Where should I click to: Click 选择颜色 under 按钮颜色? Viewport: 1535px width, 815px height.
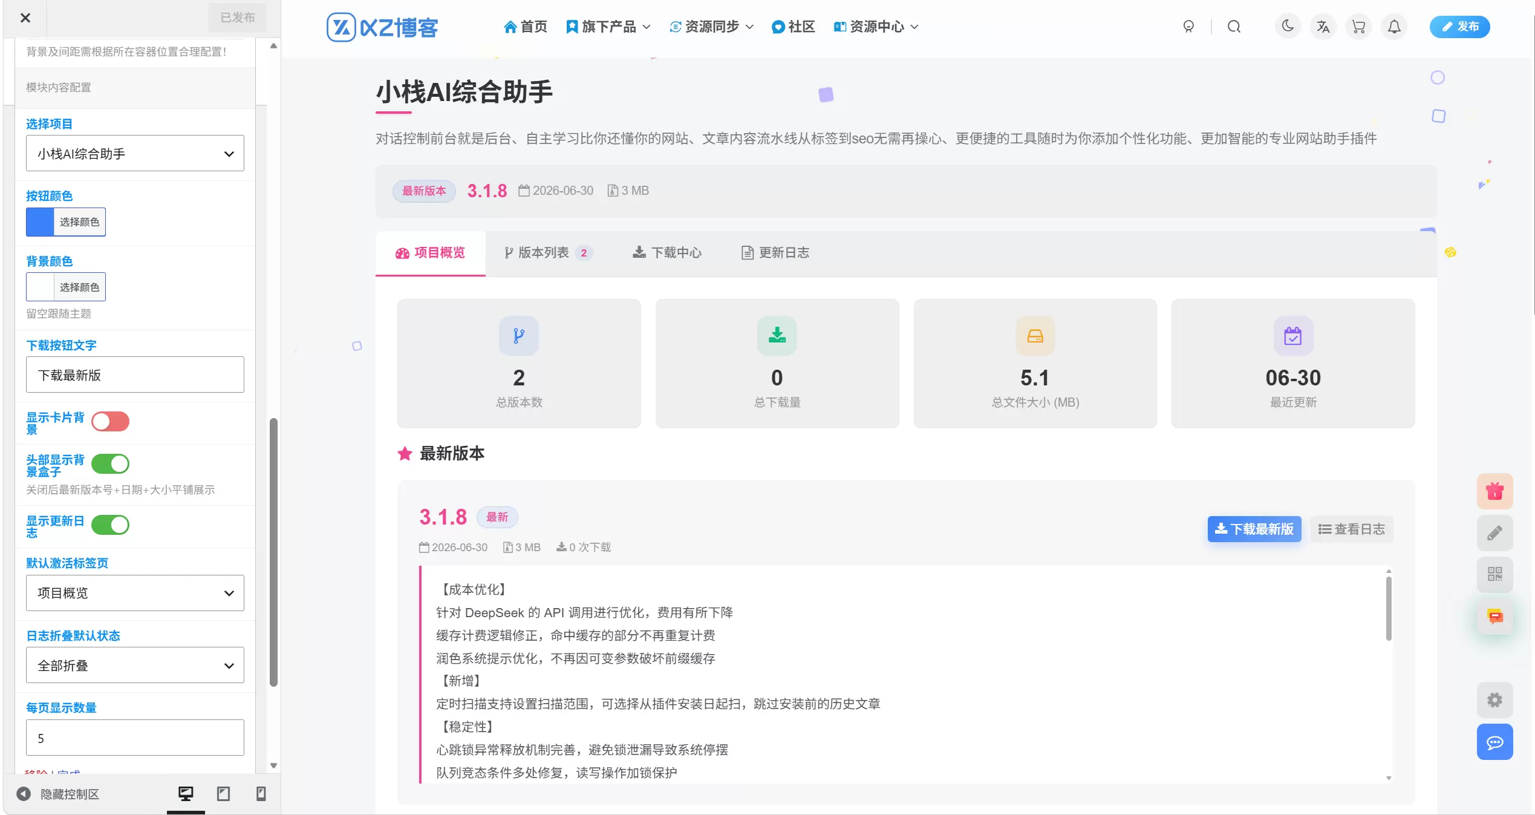79,222
